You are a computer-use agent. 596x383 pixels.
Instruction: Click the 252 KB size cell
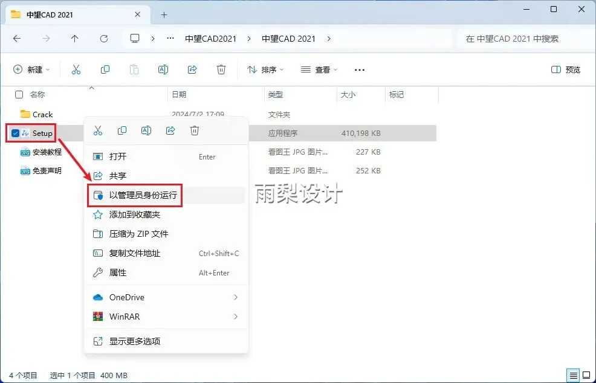tap(368, 170)
